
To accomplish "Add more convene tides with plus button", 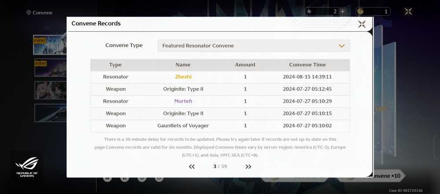I will tap(342, 11).
